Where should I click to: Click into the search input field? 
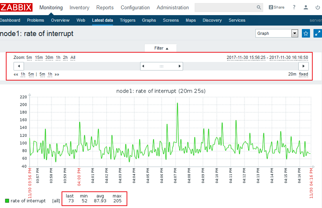tap(225, 7)
